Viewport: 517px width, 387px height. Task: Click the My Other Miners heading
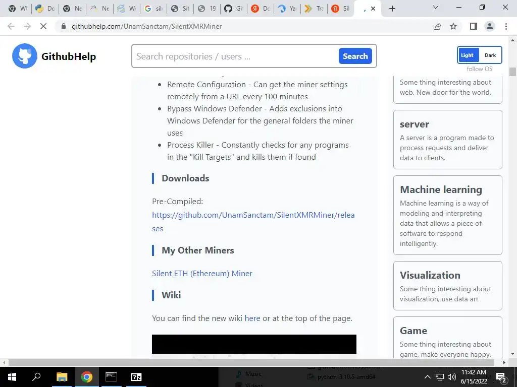click(198, 250)
